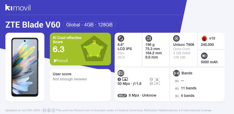Click the second camera portrait icon
Screen dimensions: 234x114
157,79
